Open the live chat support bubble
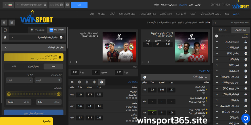Image resolution: width=251 pixels, height=125 pixels. [x=246, y=118]
